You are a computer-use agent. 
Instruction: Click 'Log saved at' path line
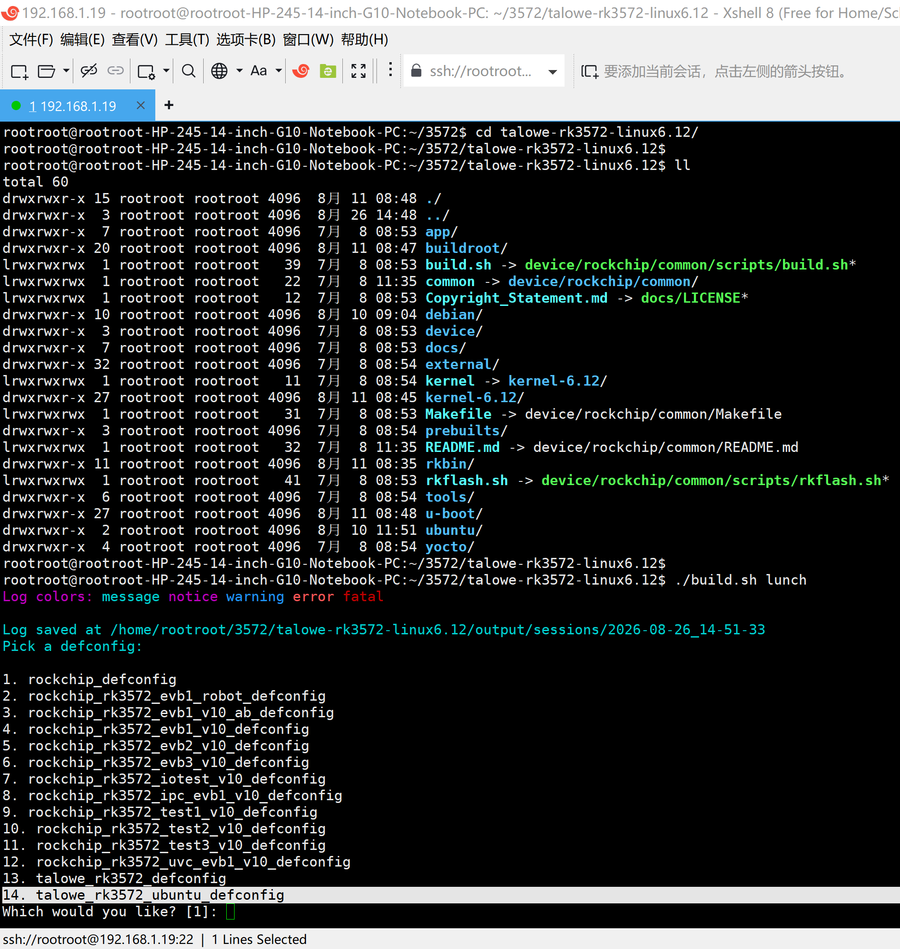(384, 629)
